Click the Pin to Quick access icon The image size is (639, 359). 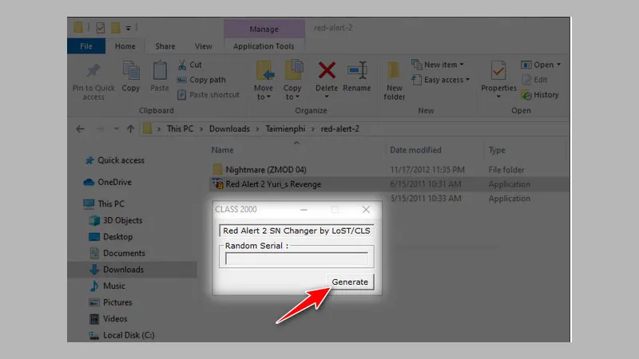pyautogui.click(x=93, y=73)
